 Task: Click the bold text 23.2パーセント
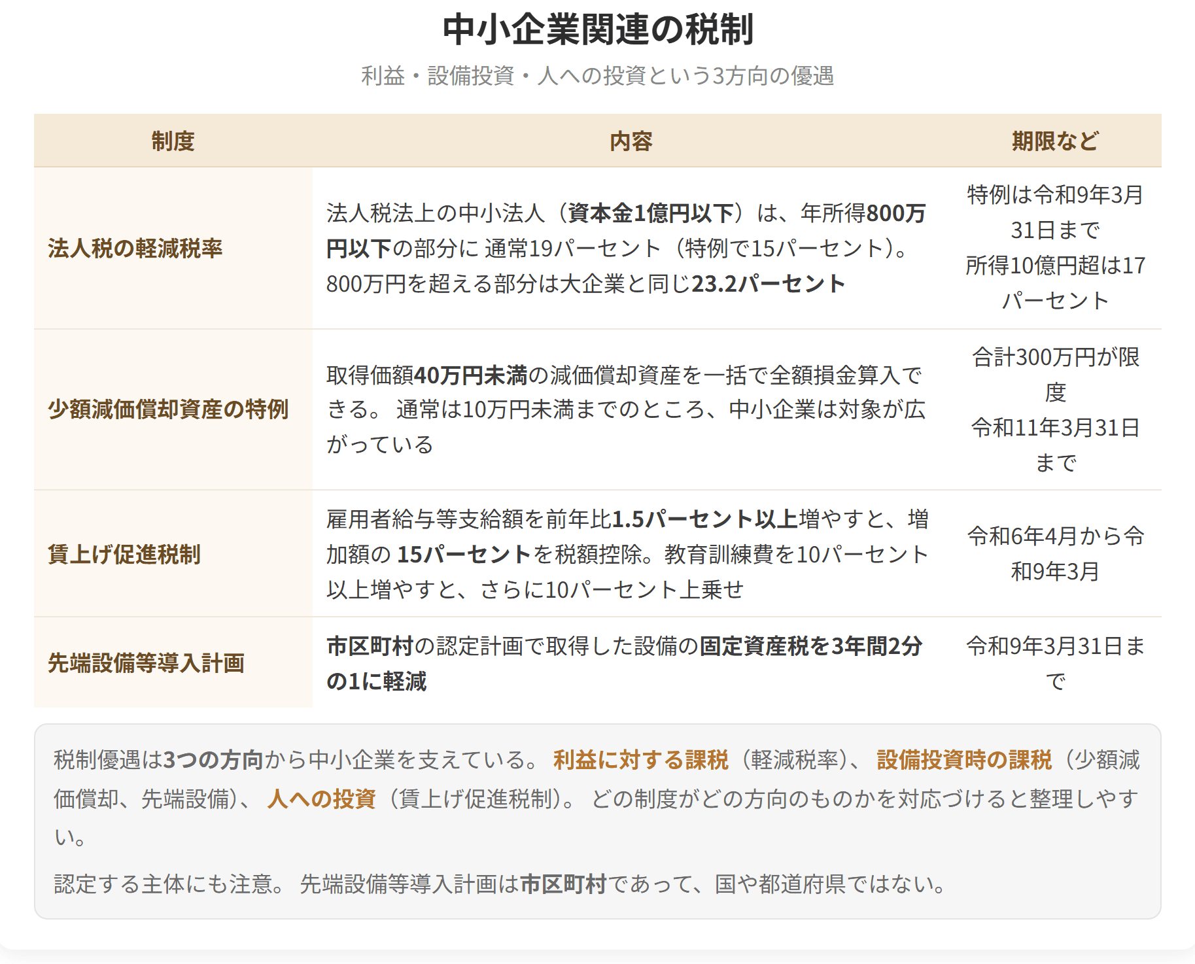(x=769, y=284)
